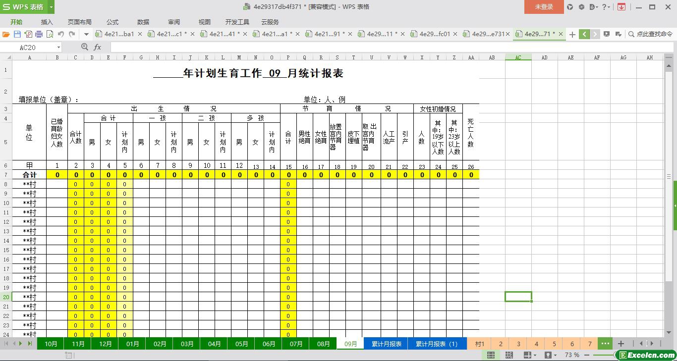Undo the last action
Screen dimensions: 677x361
pos(60,34)
